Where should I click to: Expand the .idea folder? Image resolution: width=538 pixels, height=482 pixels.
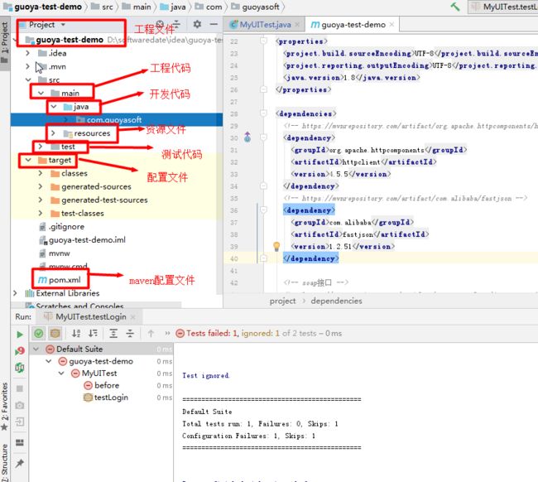[x=28, y=53]
